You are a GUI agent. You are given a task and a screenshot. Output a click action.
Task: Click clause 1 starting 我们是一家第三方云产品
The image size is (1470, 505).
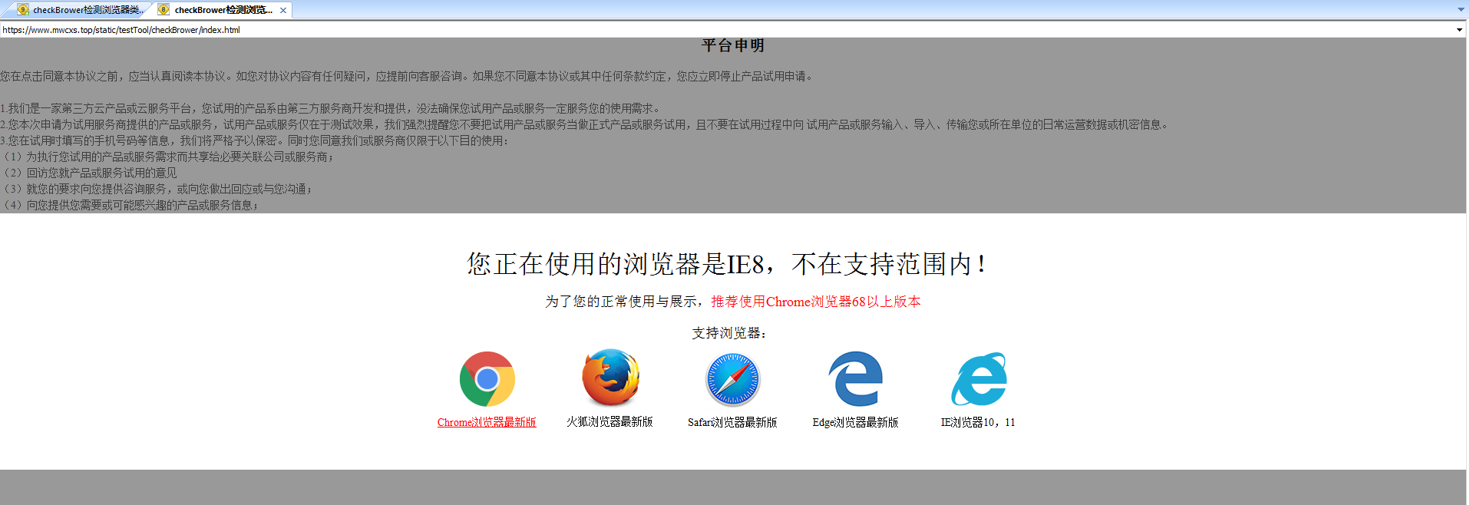[330, 108]
